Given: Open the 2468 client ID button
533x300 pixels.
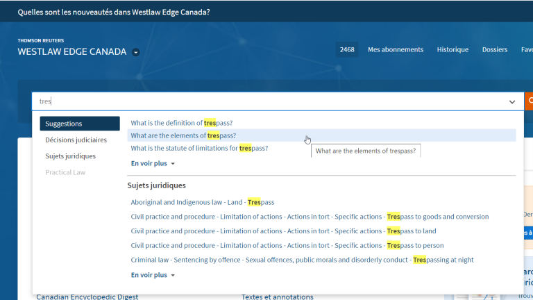Looking at the screenshot, I should pos(347,50).
